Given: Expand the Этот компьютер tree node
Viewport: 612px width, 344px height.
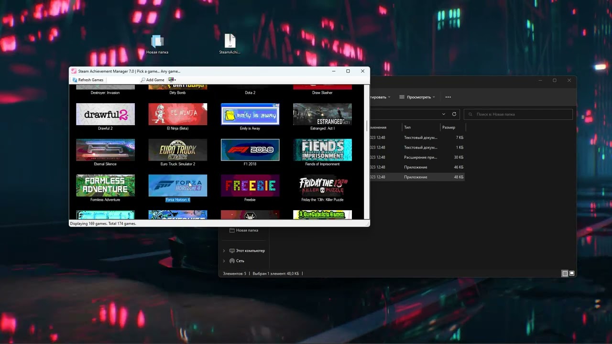Looking at the screenshot, I should click(x=224, y=251).
